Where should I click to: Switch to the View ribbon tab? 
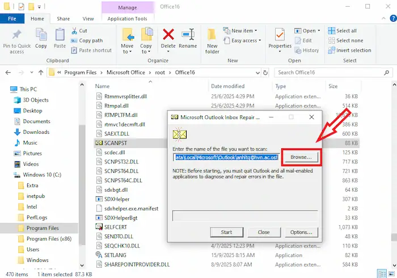tap(88, 19)
